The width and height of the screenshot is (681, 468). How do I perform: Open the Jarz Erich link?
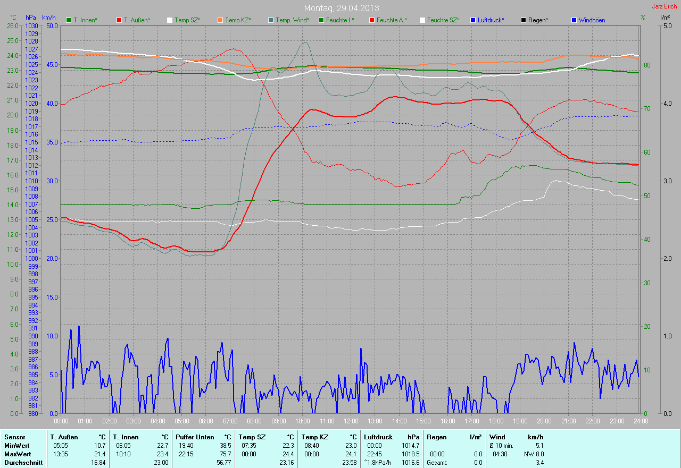tap(664, 6)
